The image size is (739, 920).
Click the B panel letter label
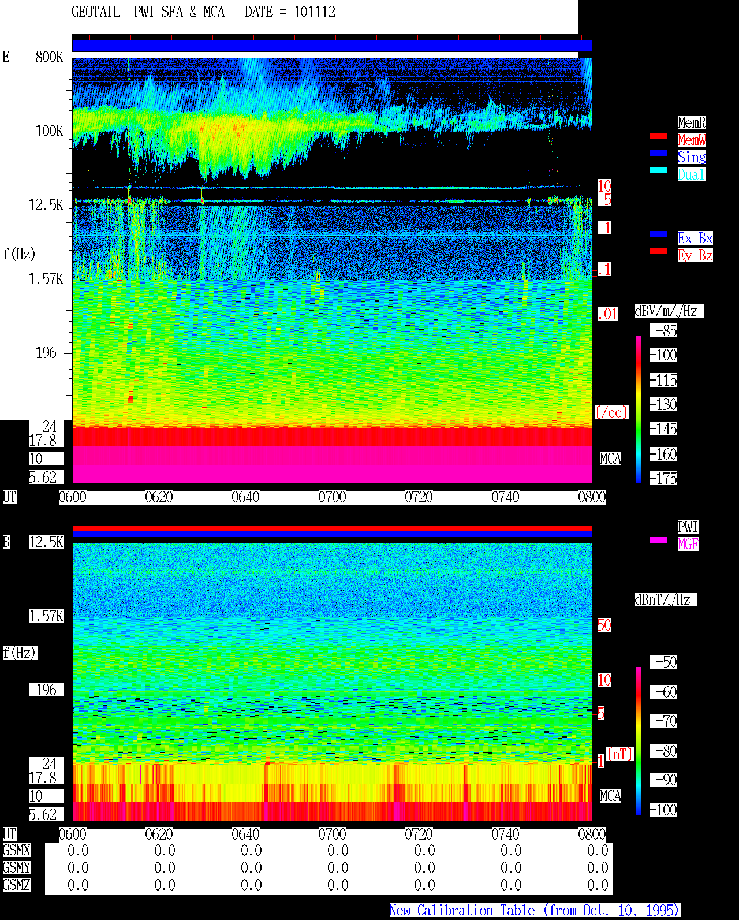(6, 542)
